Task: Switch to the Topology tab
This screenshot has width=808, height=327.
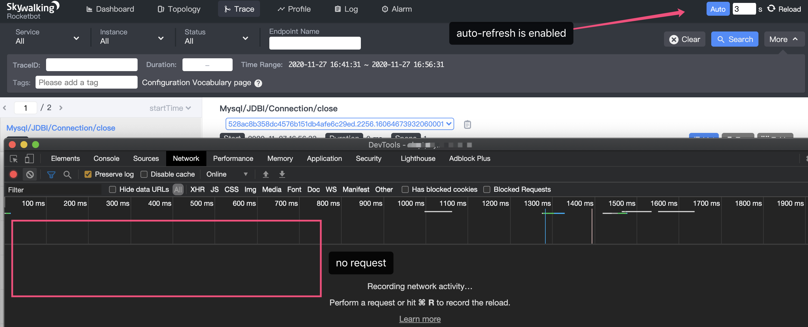Action: click(179, 9)
